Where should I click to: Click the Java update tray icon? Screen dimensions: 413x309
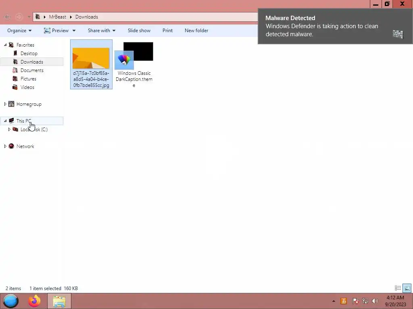(344, 301)
